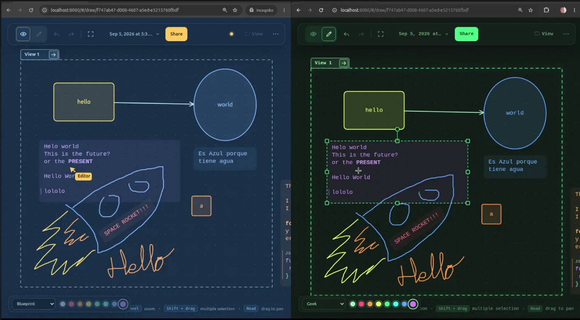The height and width of the screenshot is (320, 580).
Task: Open the Geek theme dropdown
Action: 324,304
